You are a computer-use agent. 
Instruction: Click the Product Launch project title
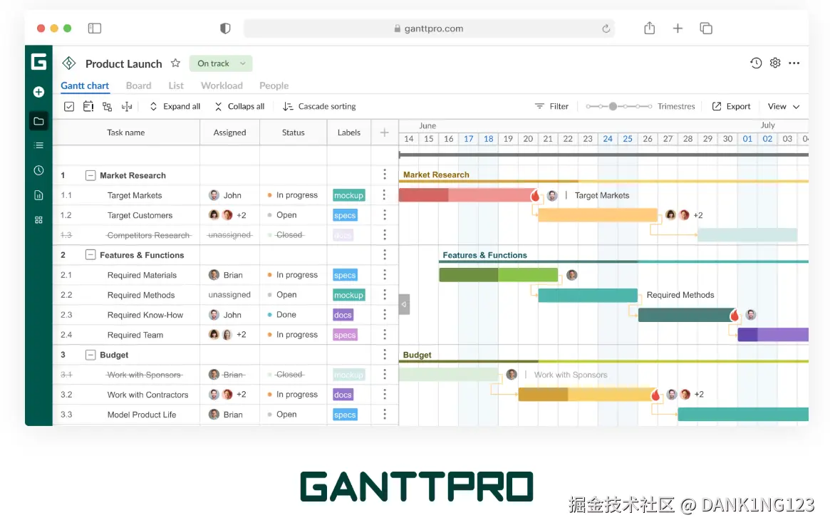pos(124,63)
